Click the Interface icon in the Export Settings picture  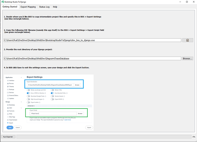point(8,81)
